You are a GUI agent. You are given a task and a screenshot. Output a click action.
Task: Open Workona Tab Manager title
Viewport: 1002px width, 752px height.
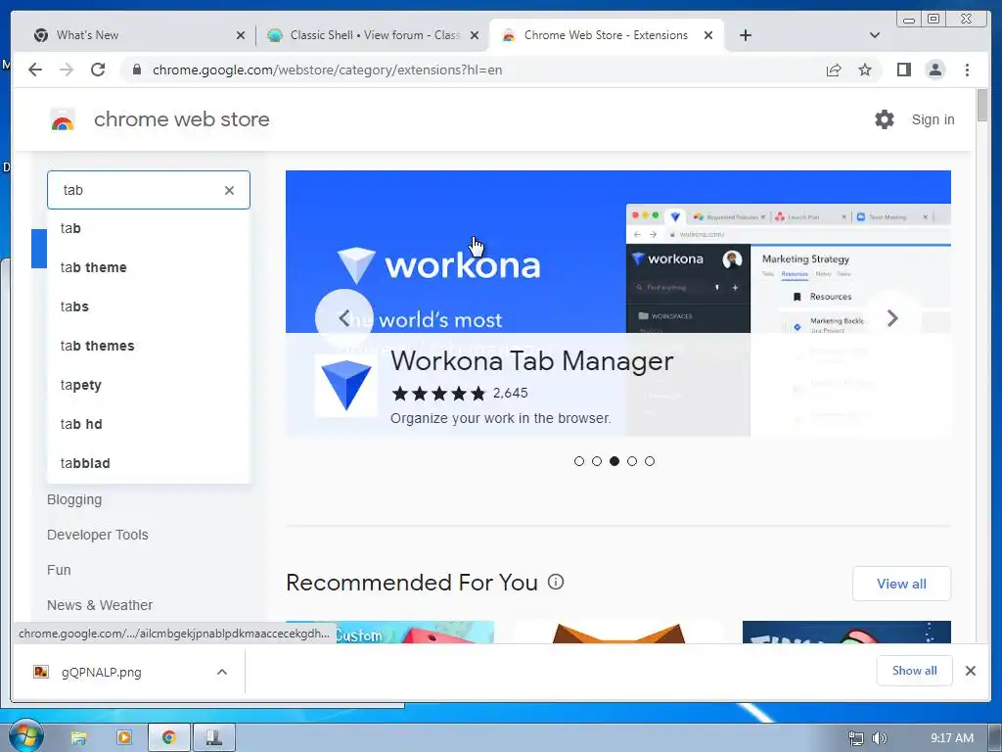coord(531,361)
